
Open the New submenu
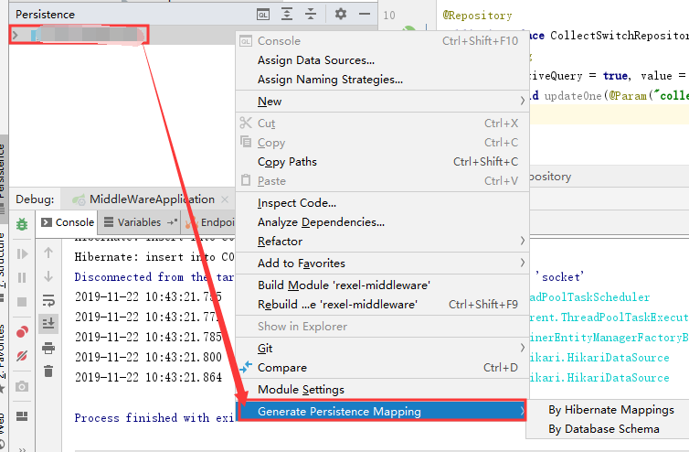(382, 102)
